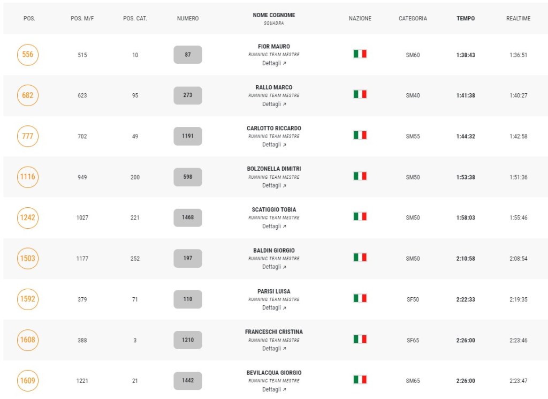Open Dettagli for Baldin Giorgio
The width and height of the screenshot is (548, 399).
tap(274, 267)
